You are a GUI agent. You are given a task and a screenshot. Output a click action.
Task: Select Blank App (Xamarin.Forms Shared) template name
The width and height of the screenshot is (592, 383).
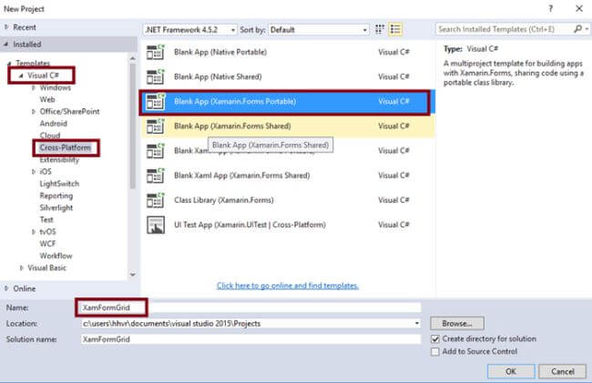[x=232, y=126]
